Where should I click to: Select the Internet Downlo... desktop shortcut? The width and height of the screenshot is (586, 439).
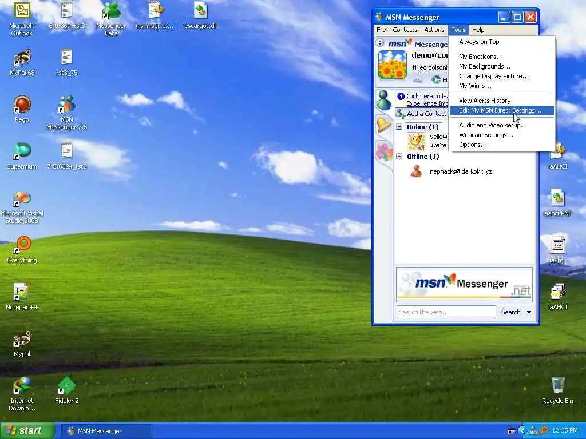tap(22, 394)
